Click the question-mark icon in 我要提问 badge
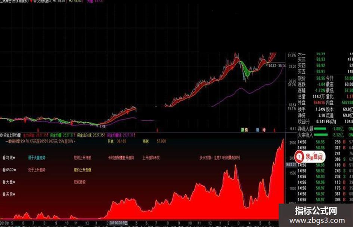 (x=300, y=157)
